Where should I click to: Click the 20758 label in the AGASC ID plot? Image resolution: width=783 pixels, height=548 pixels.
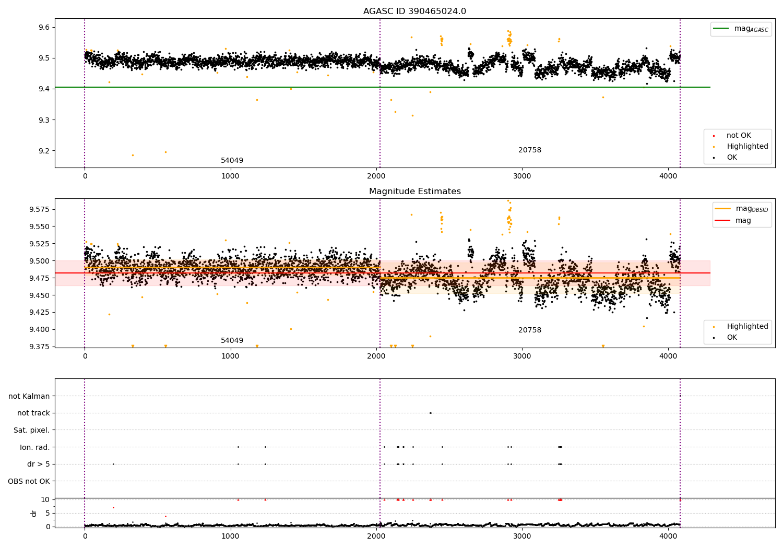530,150
